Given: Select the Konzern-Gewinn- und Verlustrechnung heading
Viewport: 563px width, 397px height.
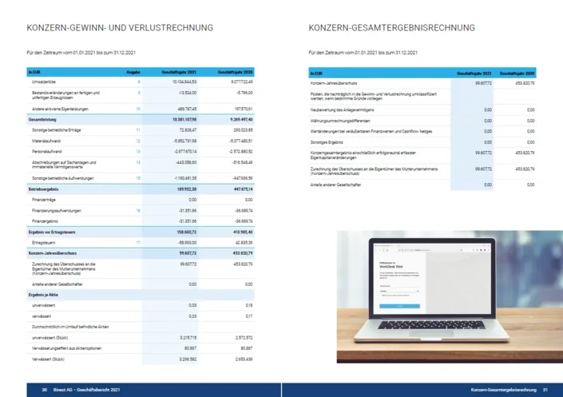Looking at the screenshot, I should tap(120, 28).
